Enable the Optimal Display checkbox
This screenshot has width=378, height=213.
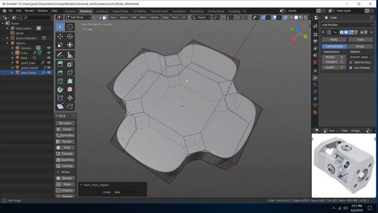(351, 62)
